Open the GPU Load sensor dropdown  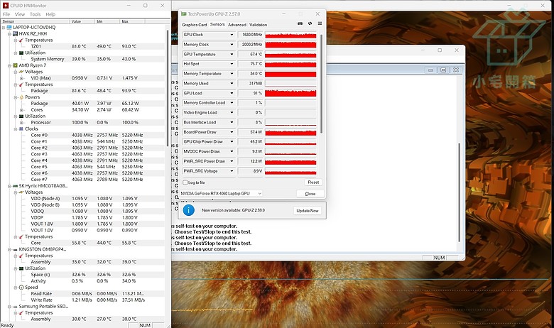coord(232,93)
